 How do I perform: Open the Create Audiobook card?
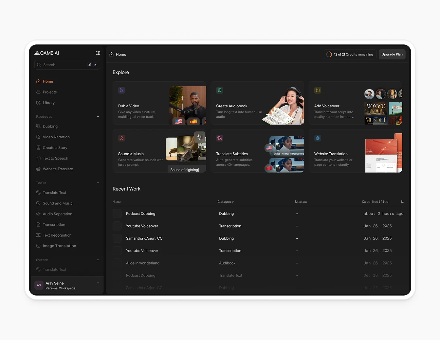click(x=257, y=103)
